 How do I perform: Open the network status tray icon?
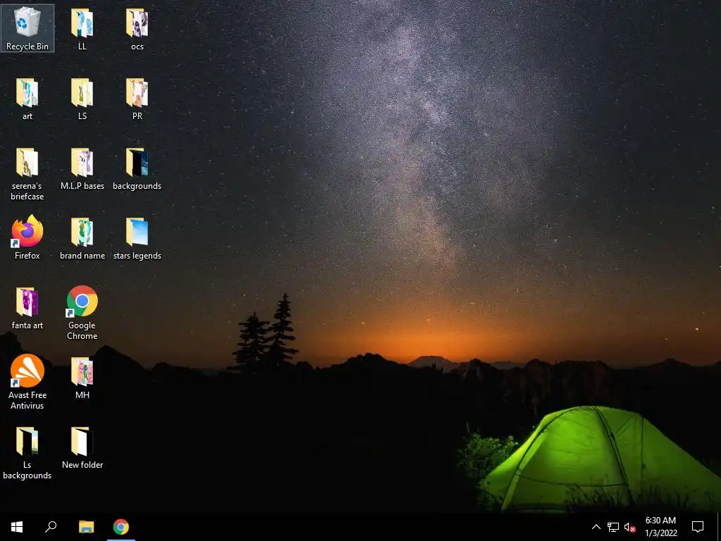click(613, 527)
